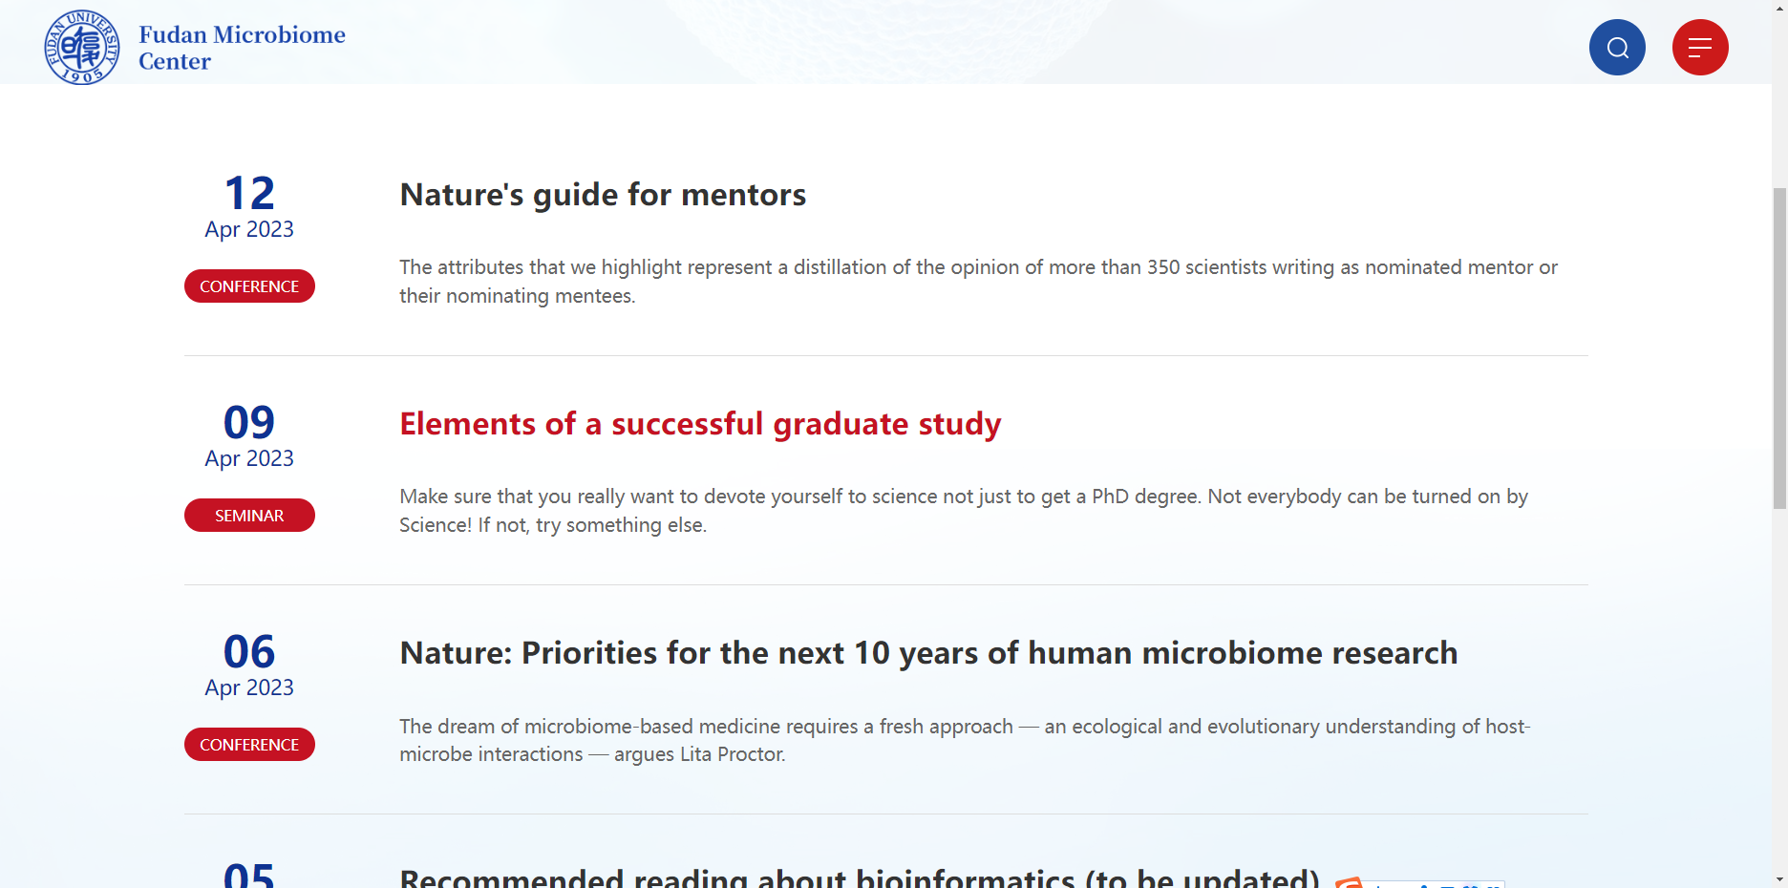Click the vertical scrollbar thumb
The width and height of the screenshot is (1788, 888).
[x=1779, y=349]
